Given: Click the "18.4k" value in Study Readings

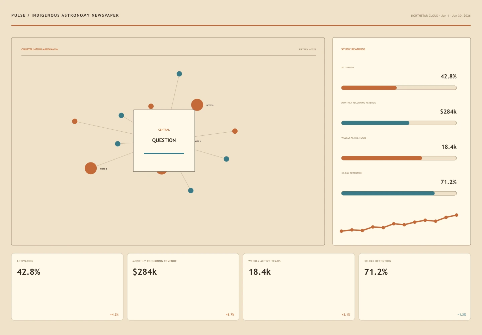Looking at the screenshot, I should [x=449, y=147].
